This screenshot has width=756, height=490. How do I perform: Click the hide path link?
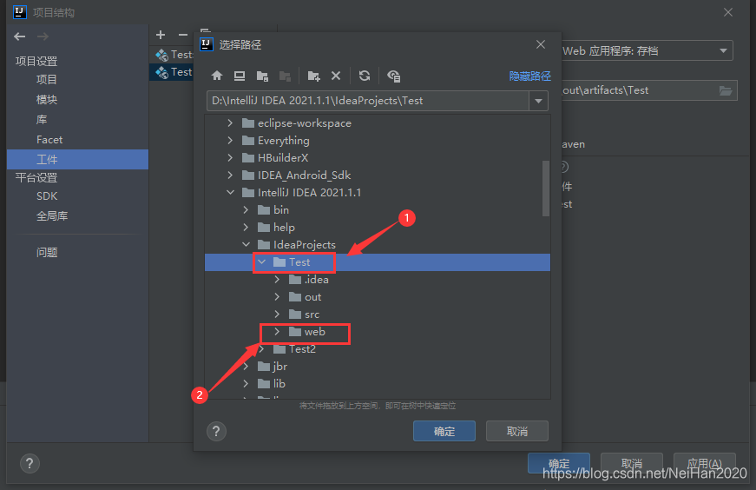(x=529, y=76)
